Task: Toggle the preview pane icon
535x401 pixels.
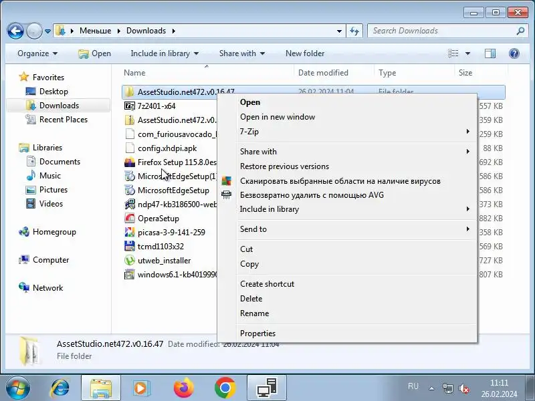Action: click(x=490, y=53)
